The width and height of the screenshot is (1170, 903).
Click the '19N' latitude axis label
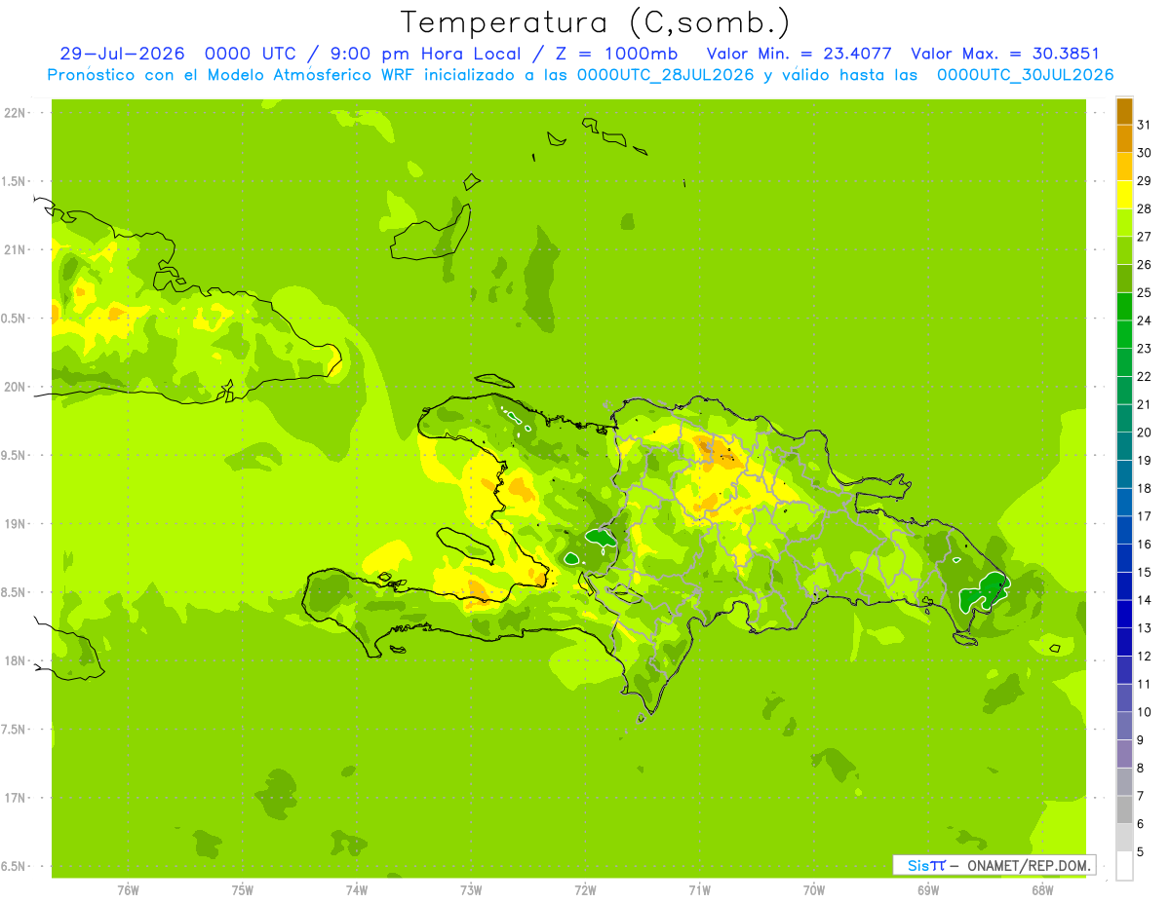15,524
